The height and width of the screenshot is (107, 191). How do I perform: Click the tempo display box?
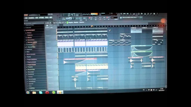coord(79,18)
